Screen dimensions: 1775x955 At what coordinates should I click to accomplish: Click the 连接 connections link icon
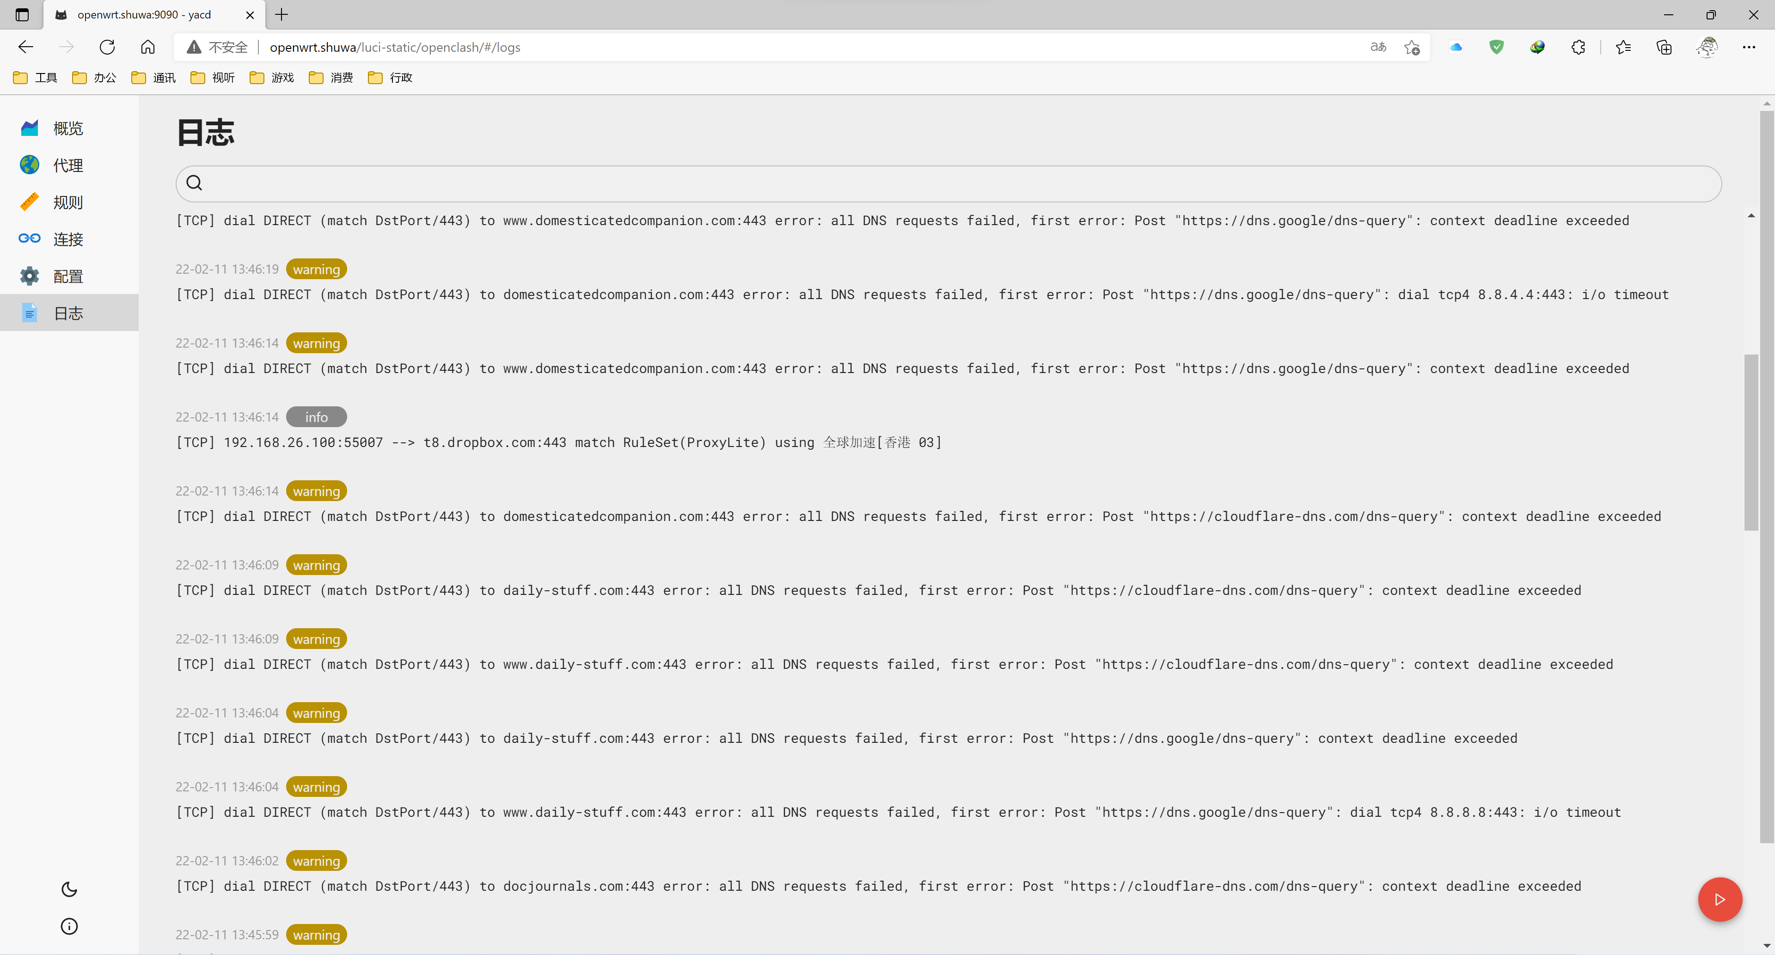click(29, 239)
